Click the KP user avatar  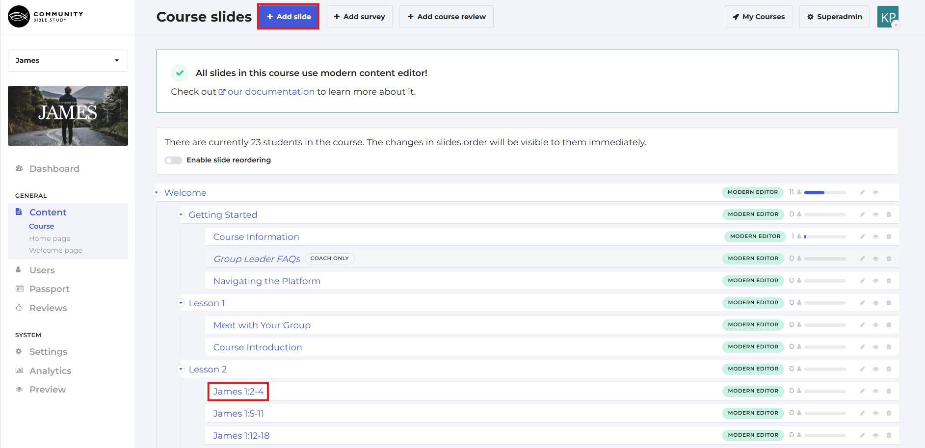(x=888, y=17)
